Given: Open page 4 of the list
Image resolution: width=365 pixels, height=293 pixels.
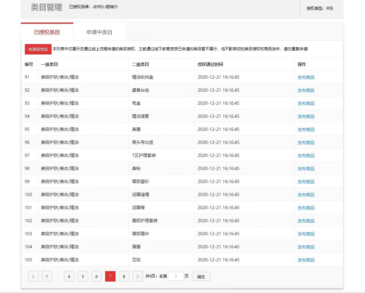Looking at the screenshot, I should pos(69,276).
